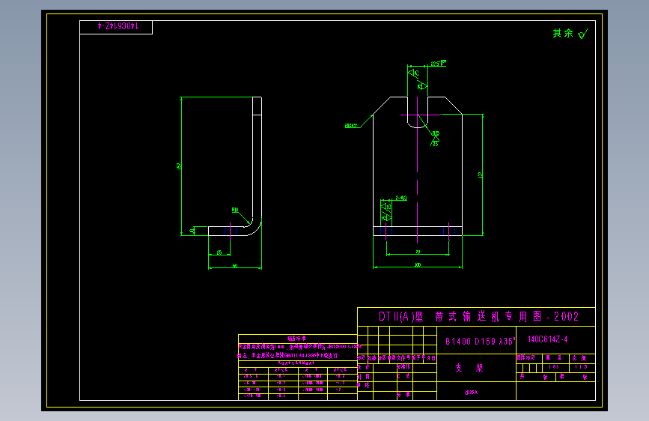Click the weight value '1.63' in the title block
Screen dimensions: 649x421
(553, 367)
